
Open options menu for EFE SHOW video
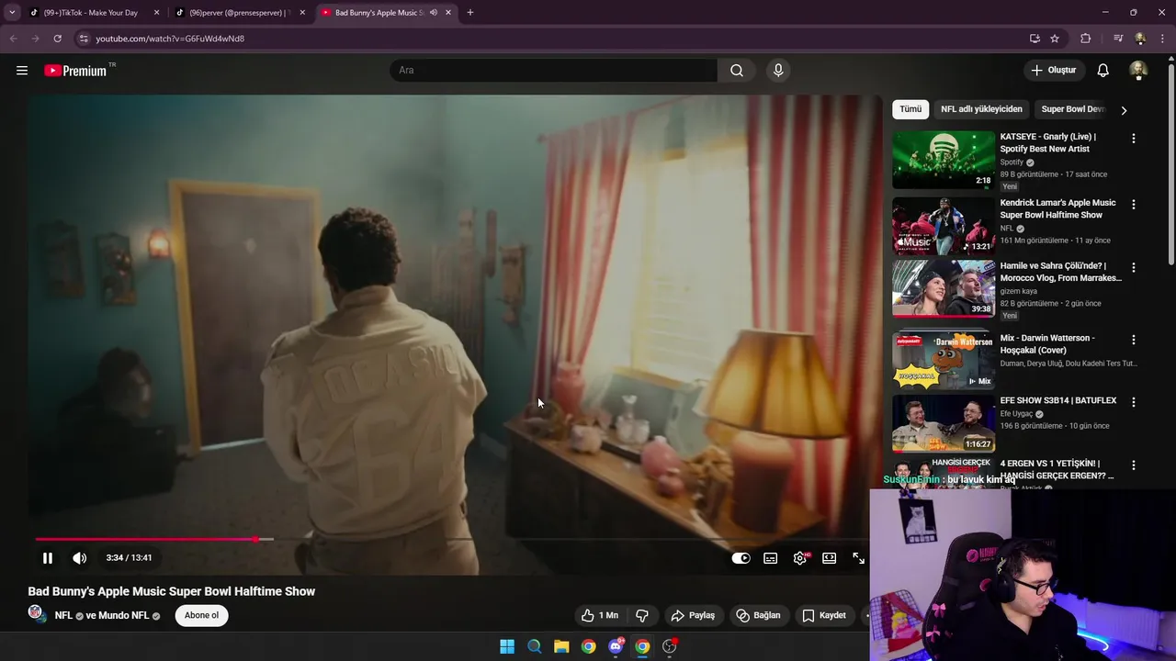pos(1133,402)
